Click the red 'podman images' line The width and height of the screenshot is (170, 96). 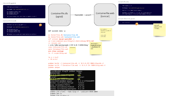click(54, 68)
